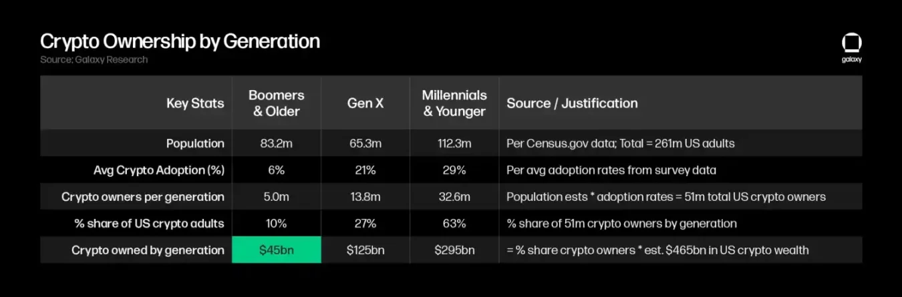Click the $295bn Millennials cell

(454, 250)
